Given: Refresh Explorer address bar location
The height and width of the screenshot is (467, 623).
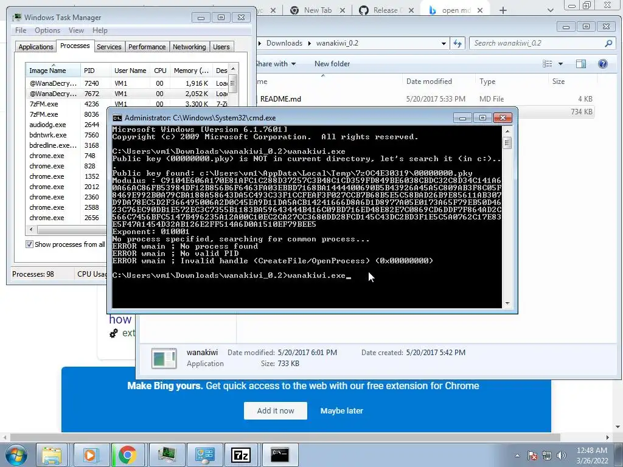Looking at the screenshot, I should point(458,43).
